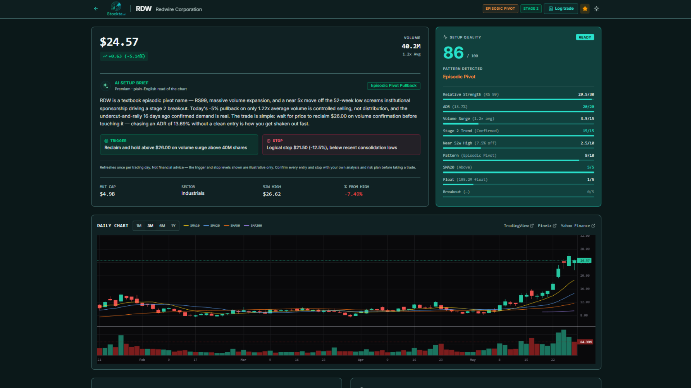Click the Logical stop $21.50 text
The image size is (691, 388).
(x=332, y=148)
